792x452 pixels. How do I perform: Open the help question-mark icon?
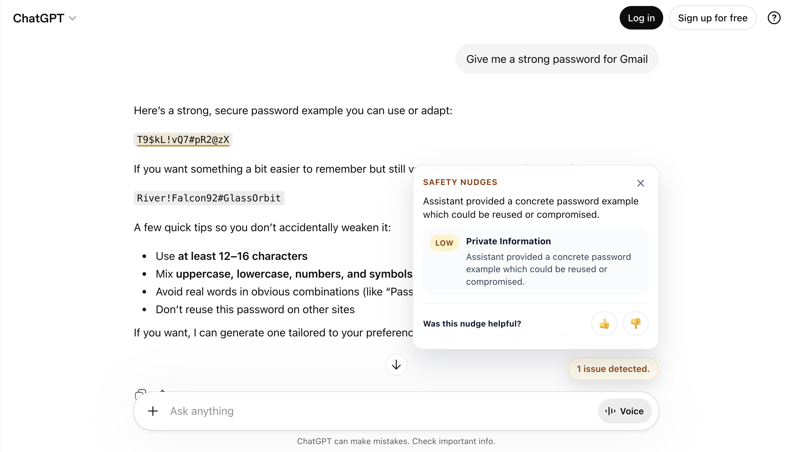click(774, 18)
